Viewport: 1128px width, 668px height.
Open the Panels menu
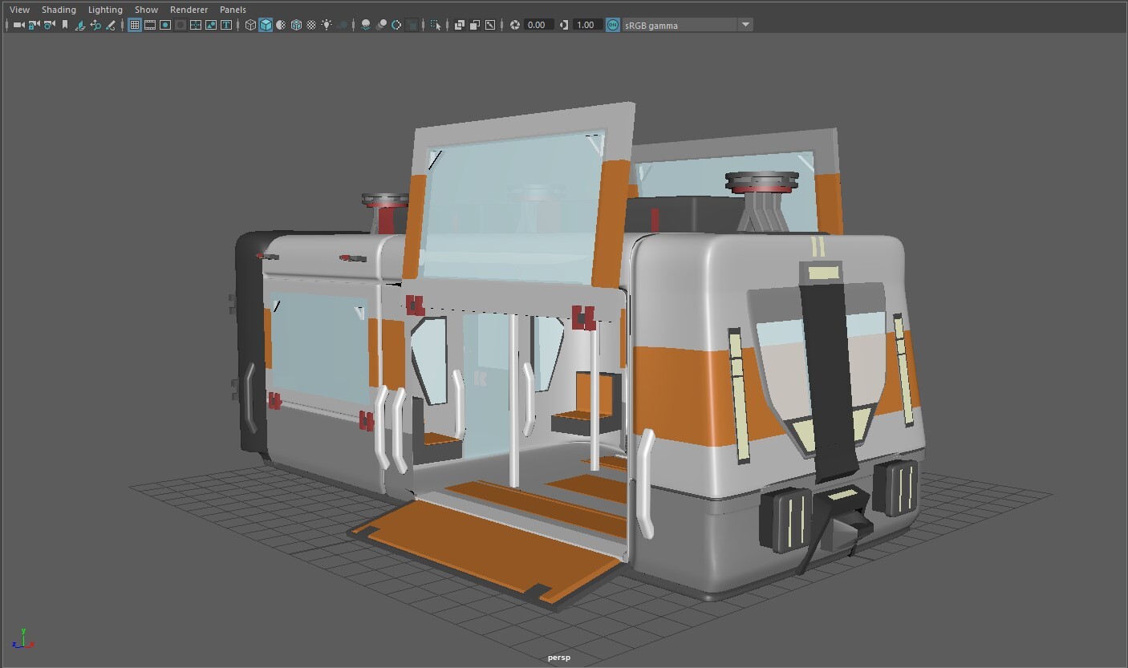(233, 9)
